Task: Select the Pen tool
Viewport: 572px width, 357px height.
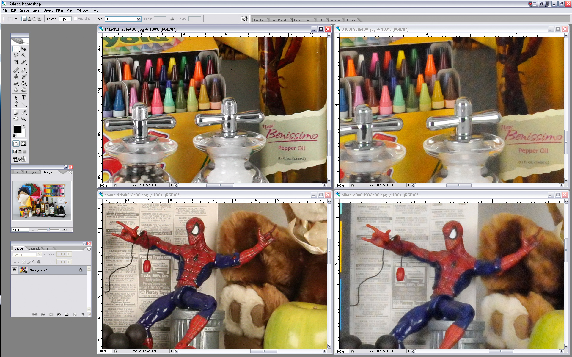Action: pos(16,104)
